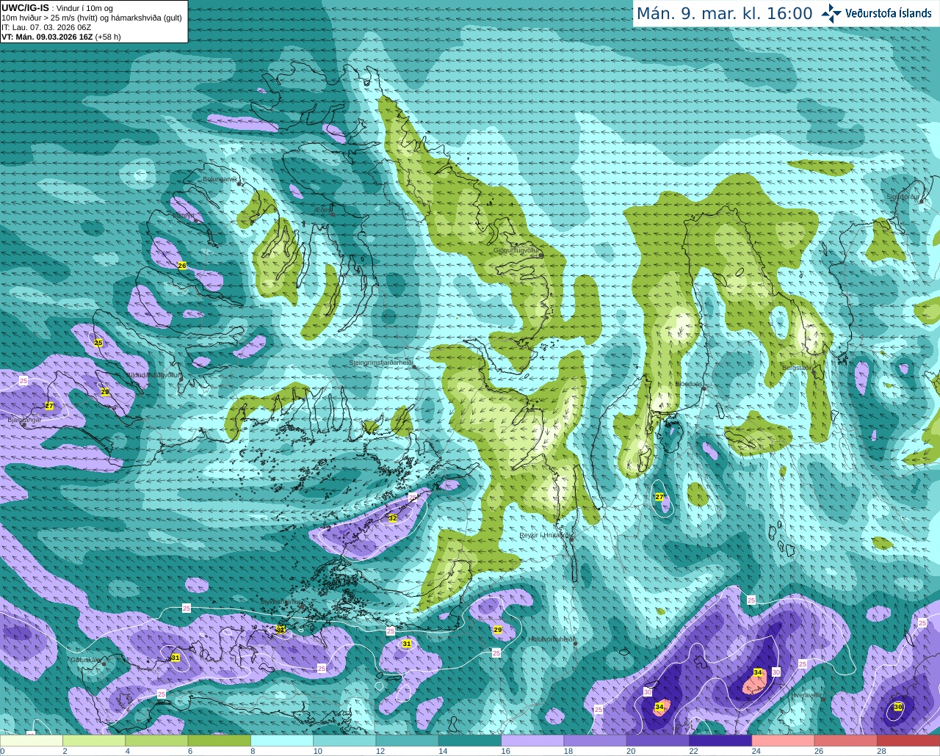
Task: Click the yellow 31 marker at Stykkishólmur
Action: point(281,629)
